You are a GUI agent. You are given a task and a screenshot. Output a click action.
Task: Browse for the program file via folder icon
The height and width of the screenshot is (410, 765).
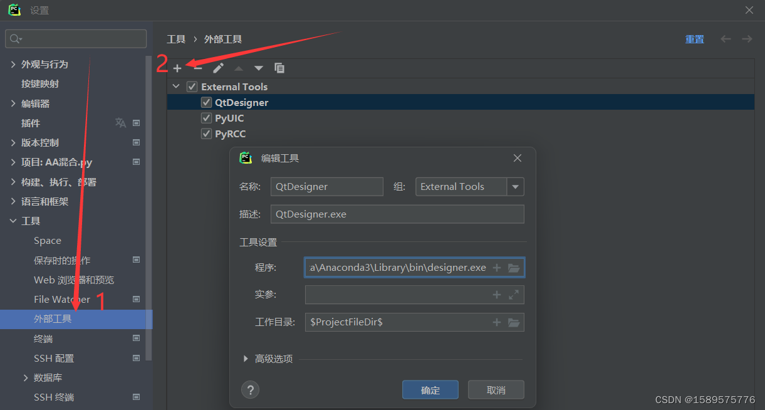(x=514, y=268)
